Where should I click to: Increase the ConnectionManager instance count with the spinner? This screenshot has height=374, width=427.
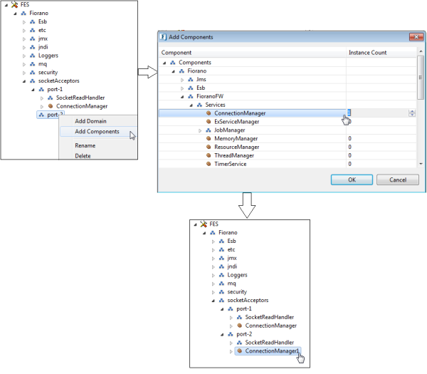(x=412, y=111)
